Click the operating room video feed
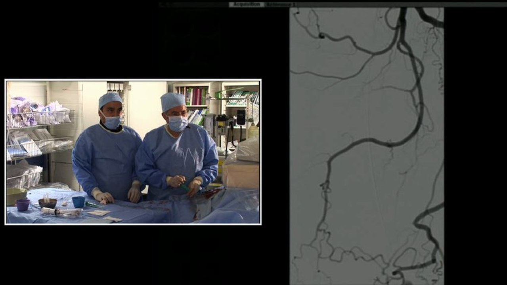 [x=133, y=152]
